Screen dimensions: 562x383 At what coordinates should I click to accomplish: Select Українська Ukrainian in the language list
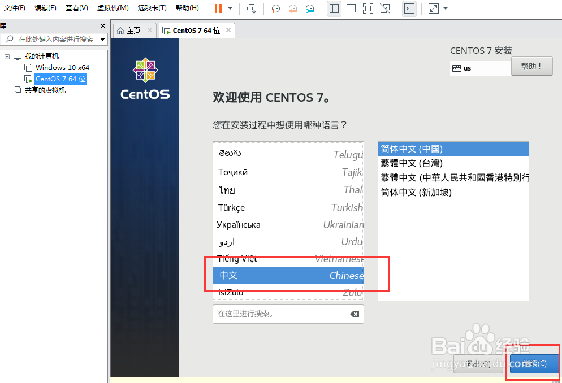pyautogui.click(x=288, y=225)
